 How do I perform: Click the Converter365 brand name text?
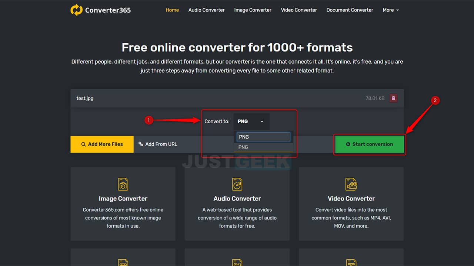pos(108,10)
